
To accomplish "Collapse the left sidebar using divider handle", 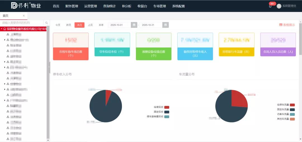I will click(x=49, y=67).
